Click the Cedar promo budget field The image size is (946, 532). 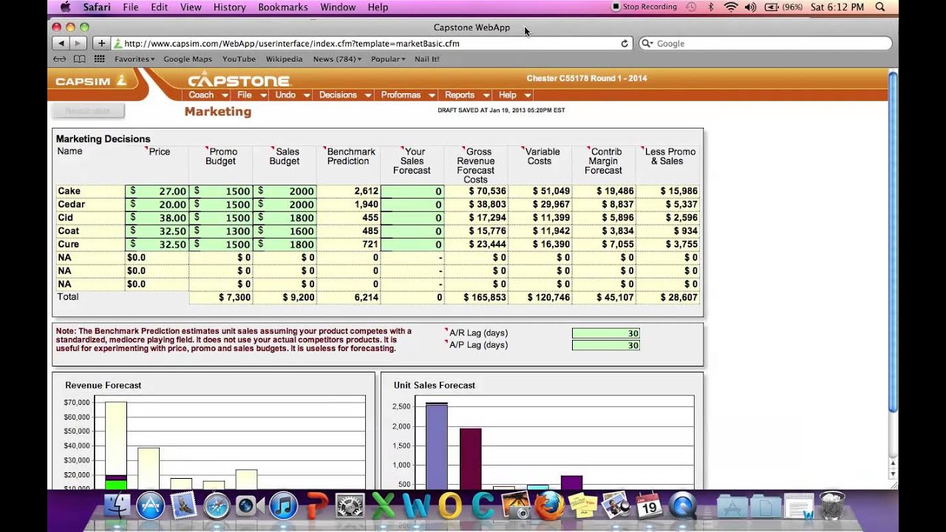click(221, 205)
